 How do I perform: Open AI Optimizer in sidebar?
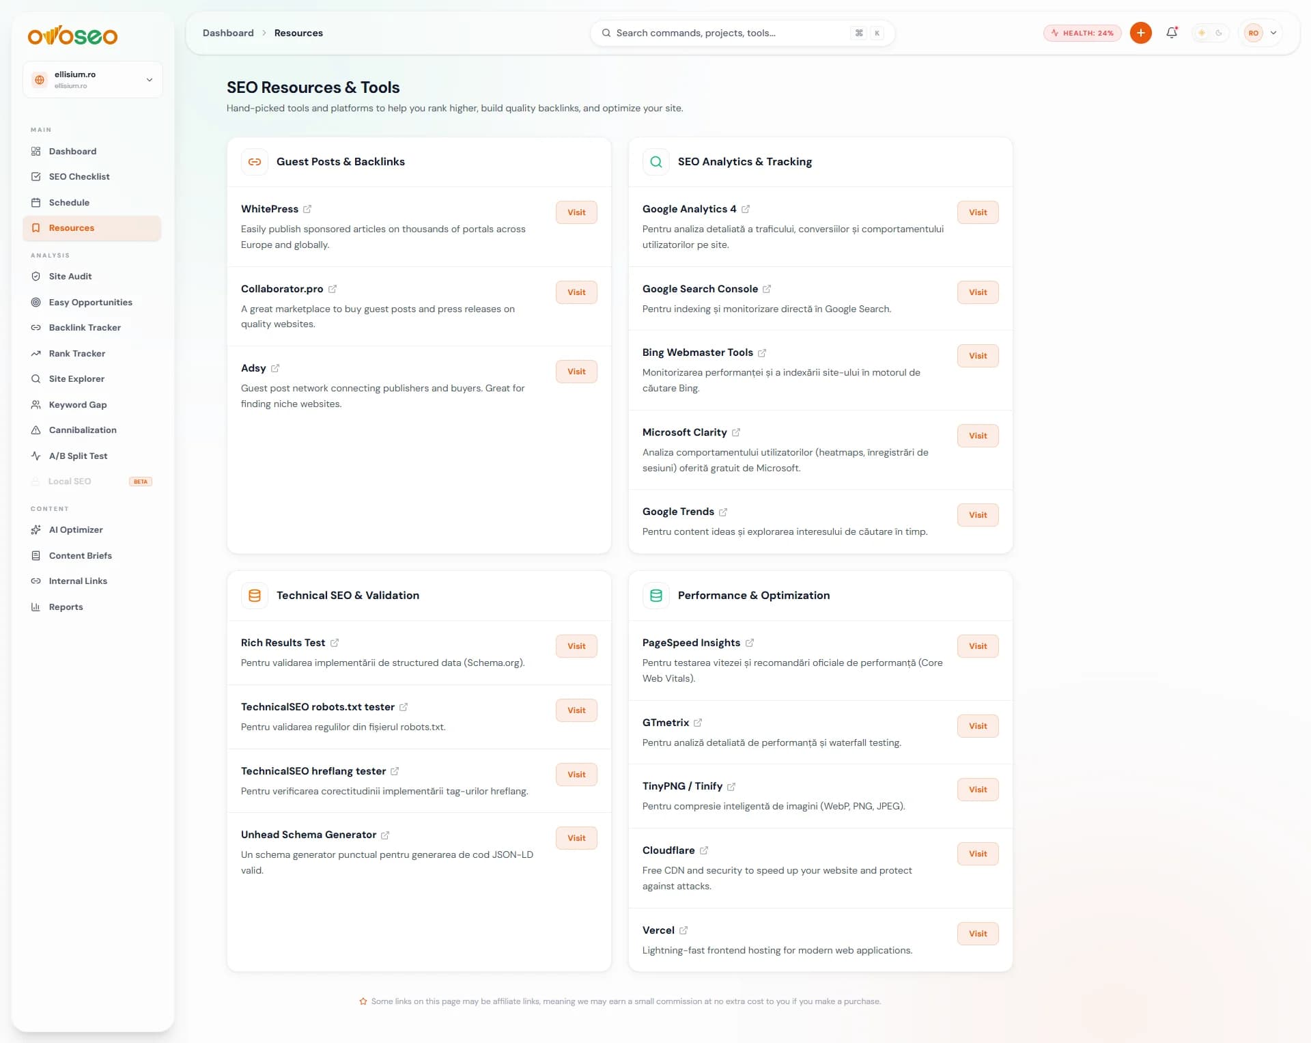click(92, 529)
